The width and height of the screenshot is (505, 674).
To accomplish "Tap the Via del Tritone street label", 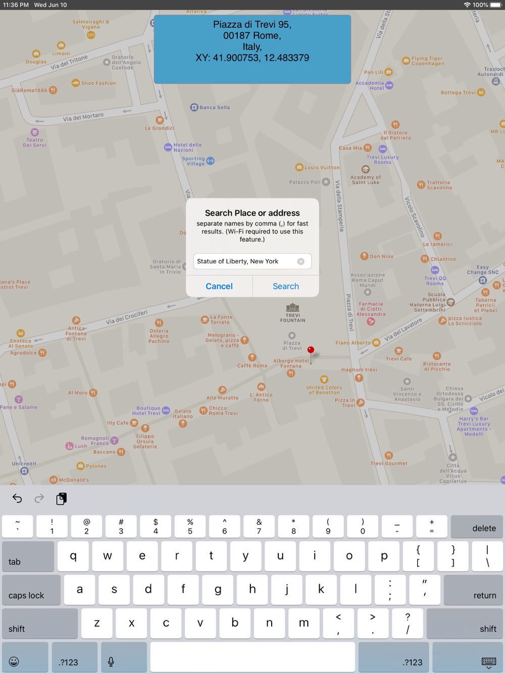I will coord(69,62).
